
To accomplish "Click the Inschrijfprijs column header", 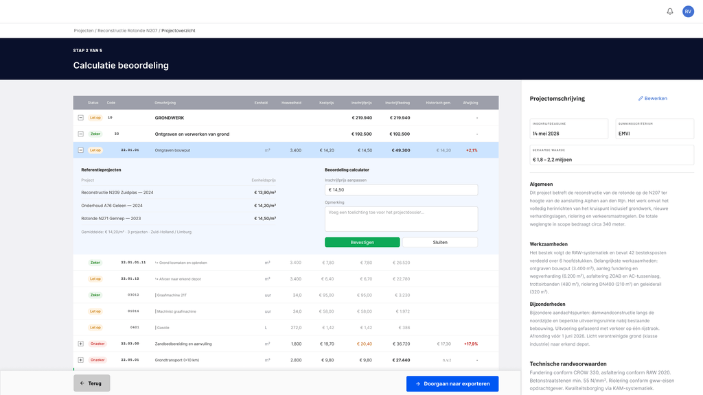I will (x=361, y=103).
